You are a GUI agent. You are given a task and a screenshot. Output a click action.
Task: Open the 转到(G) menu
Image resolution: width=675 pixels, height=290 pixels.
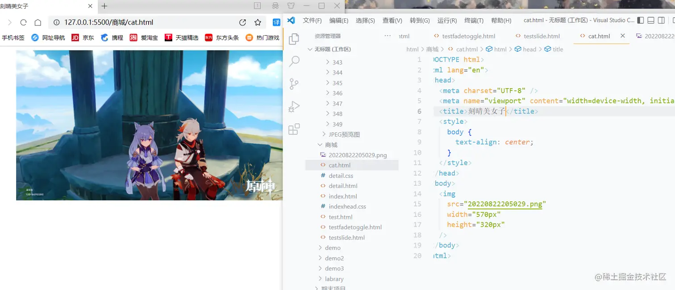[420, 20]
